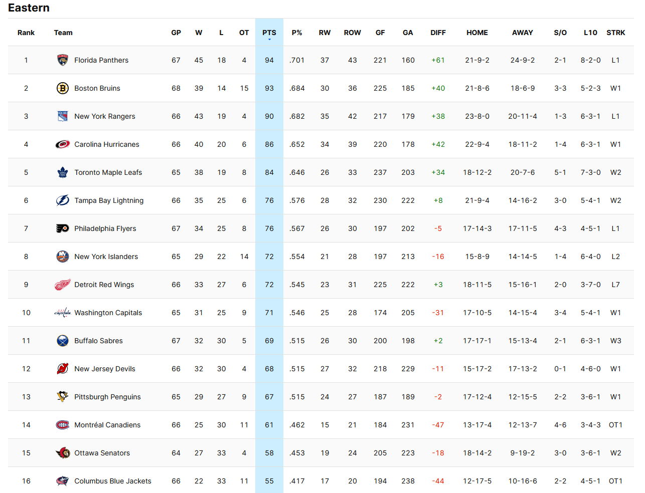Open the Buffalo Sabres team link
Viewport: 645px width, 493px height.
(x=99, y=341)
